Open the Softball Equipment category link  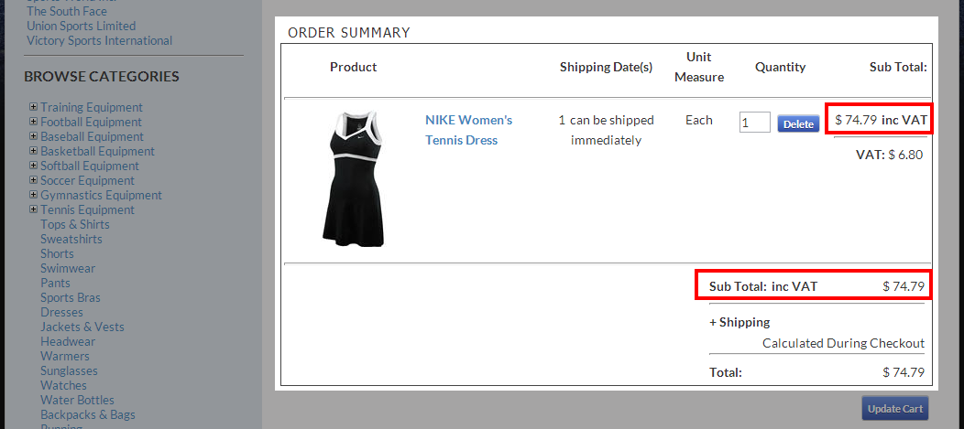point(90,166)
